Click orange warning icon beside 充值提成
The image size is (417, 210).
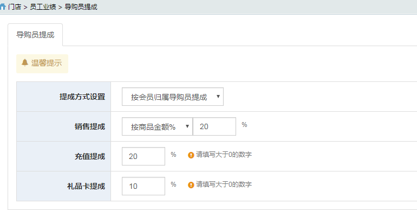(191, 155)
